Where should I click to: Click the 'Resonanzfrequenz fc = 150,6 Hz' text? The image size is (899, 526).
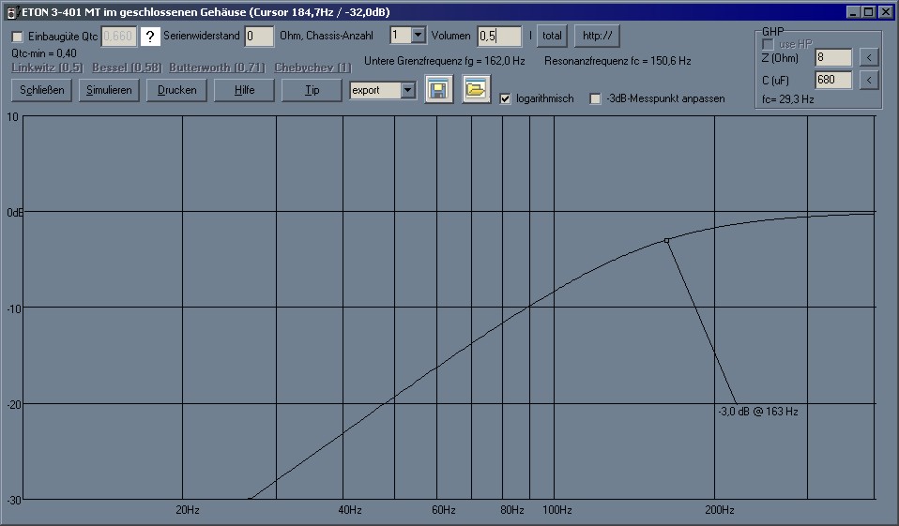click(x=617, y=61)
